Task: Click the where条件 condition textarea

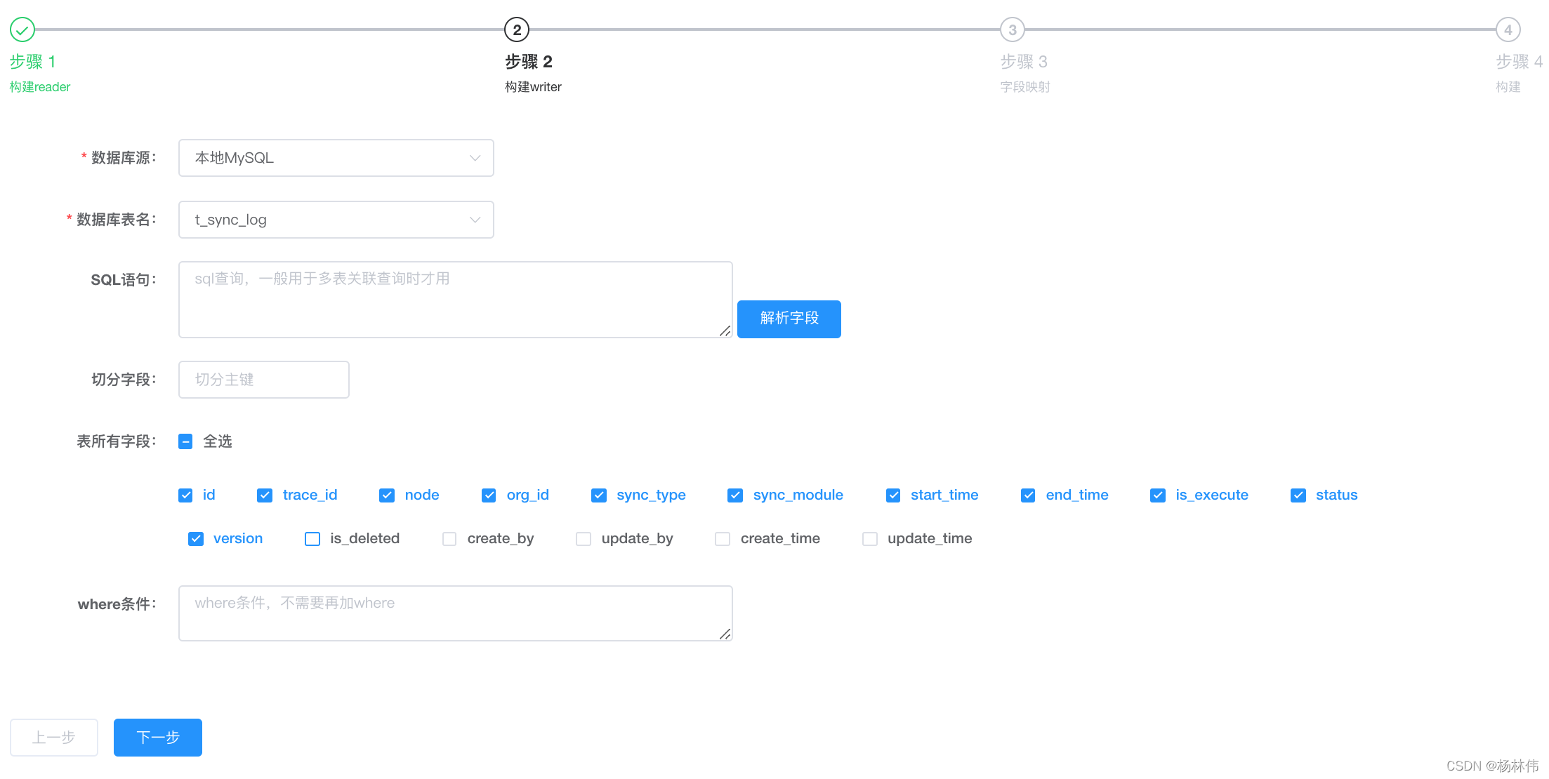Action: pyautogui.click(x=455, y=612)
